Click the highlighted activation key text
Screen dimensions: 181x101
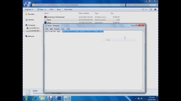[83, 31]
